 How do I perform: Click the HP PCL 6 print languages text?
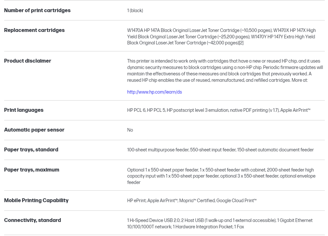(x=137, y=110)
